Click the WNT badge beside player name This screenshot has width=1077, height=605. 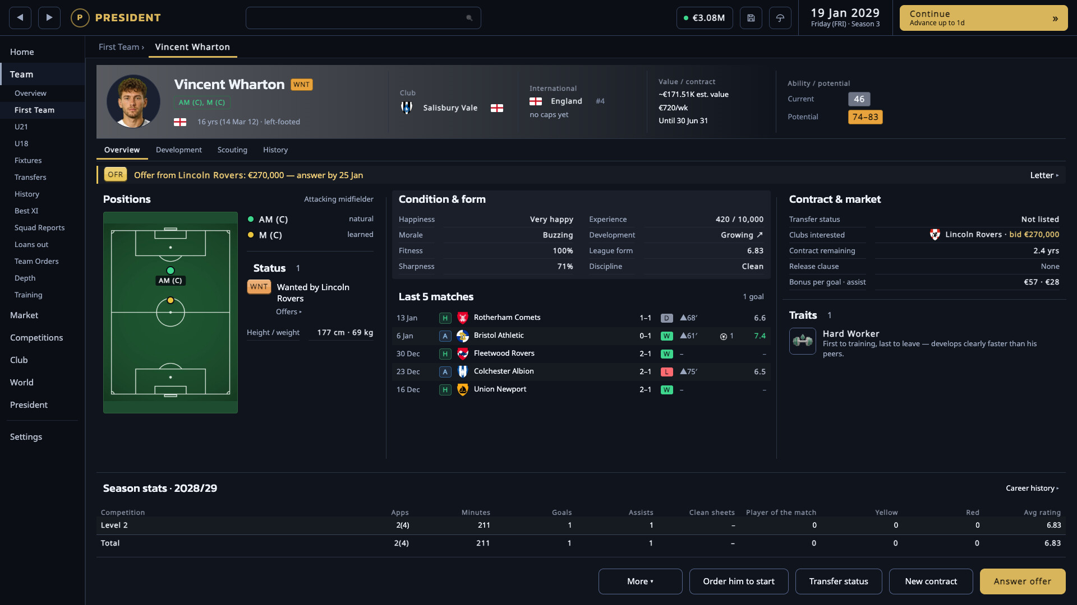301,85
